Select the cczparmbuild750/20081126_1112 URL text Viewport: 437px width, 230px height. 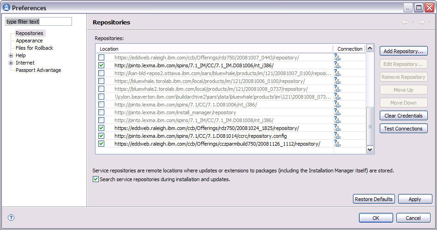pos(217,144)
